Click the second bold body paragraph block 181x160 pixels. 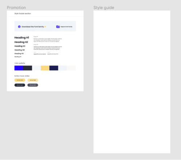(x=48, y=48)
